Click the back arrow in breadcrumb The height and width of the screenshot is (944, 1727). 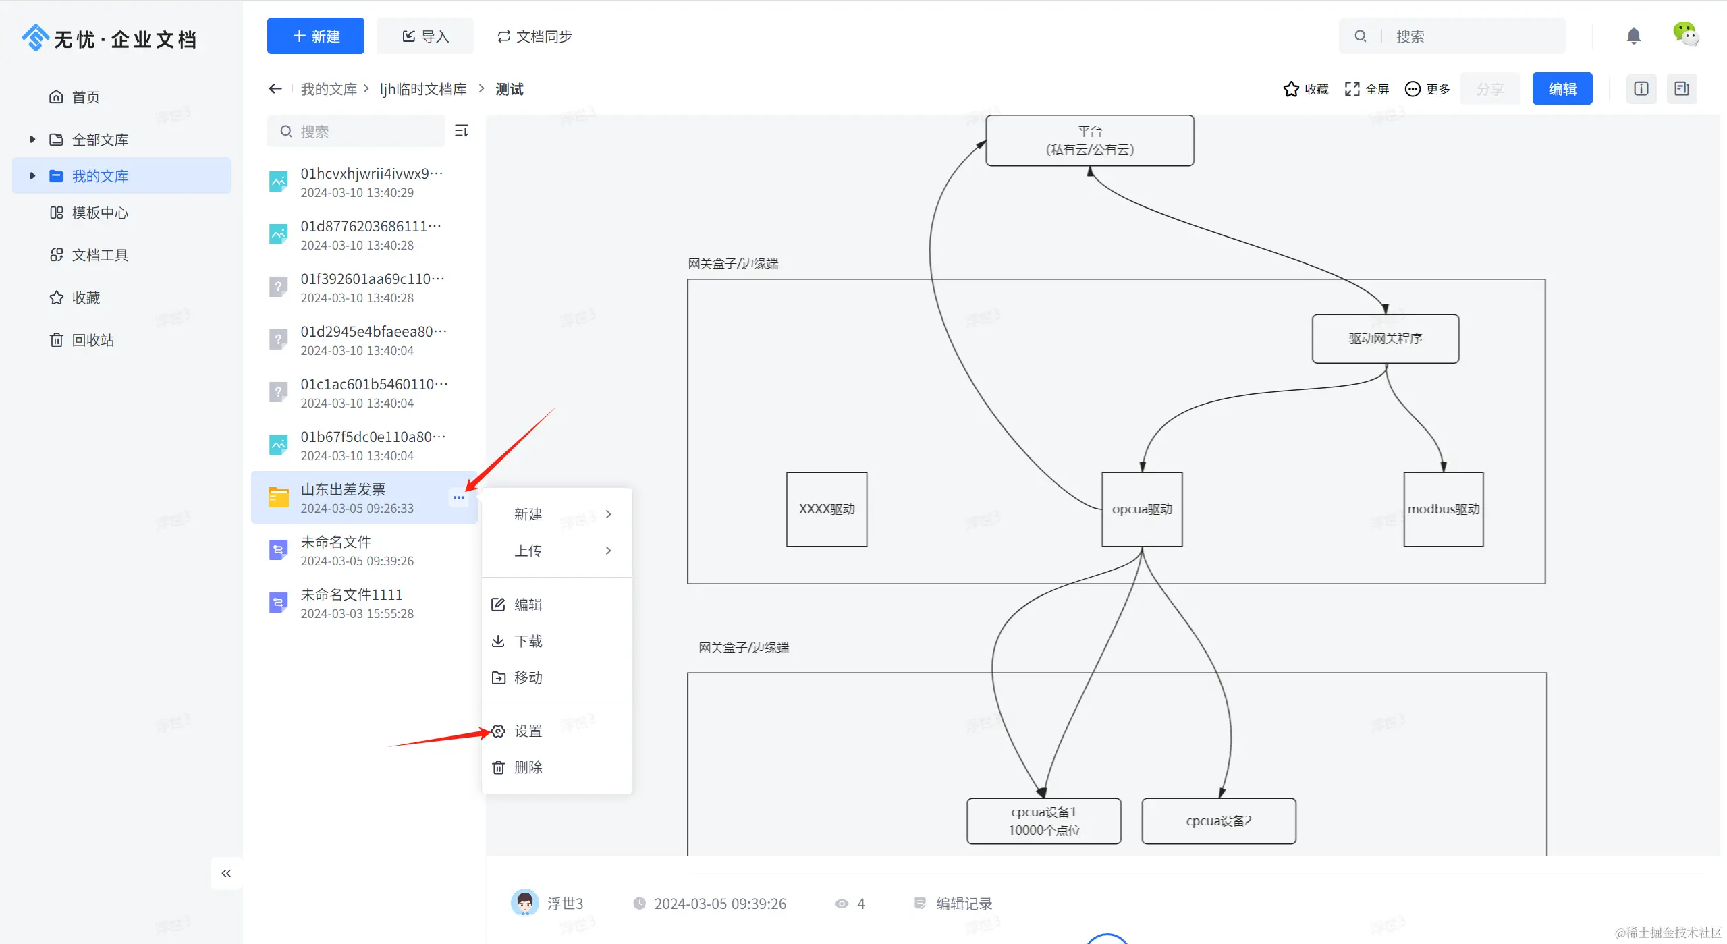click(x=275, y=88)
